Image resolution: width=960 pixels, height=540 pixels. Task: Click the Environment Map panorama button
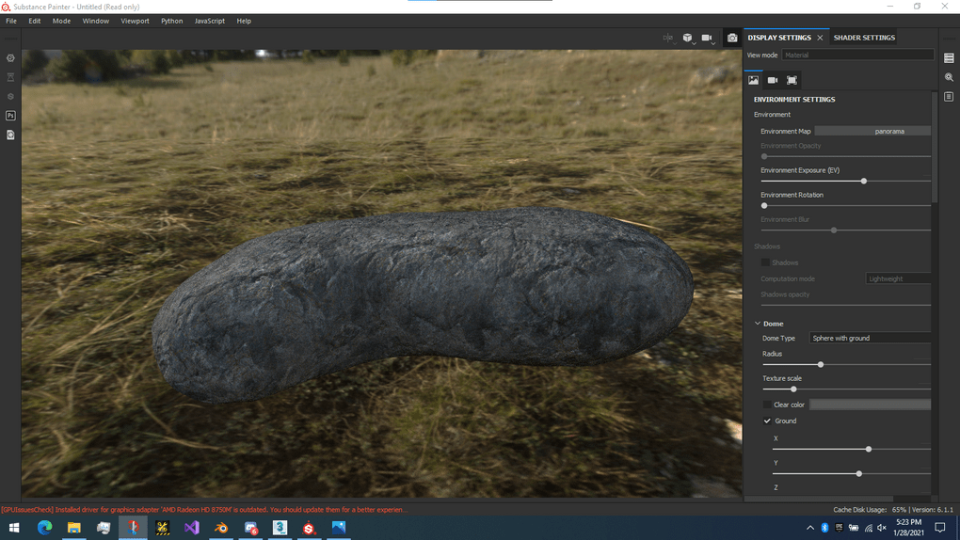tap(872, 132)
